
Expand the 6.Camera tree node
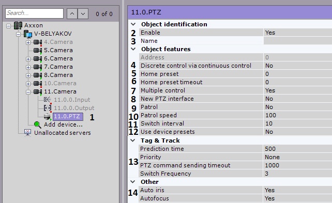pyautogui.click(x=28, y=59)
